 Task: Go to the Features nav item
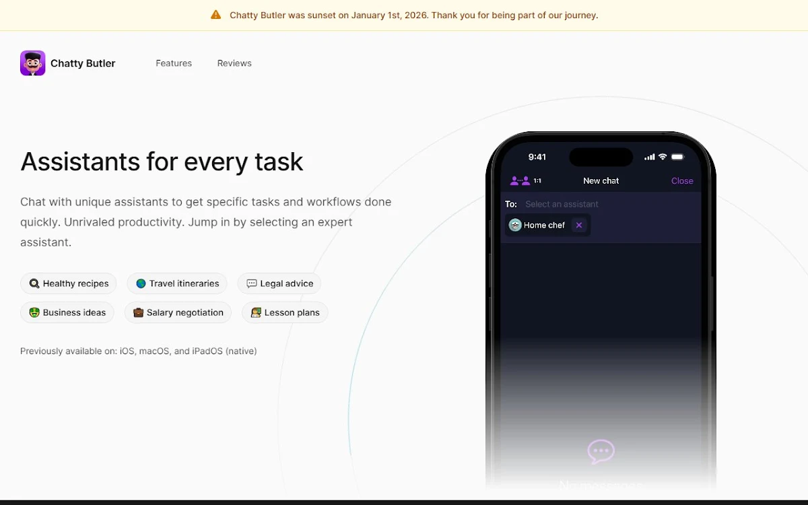click(174, 63)
